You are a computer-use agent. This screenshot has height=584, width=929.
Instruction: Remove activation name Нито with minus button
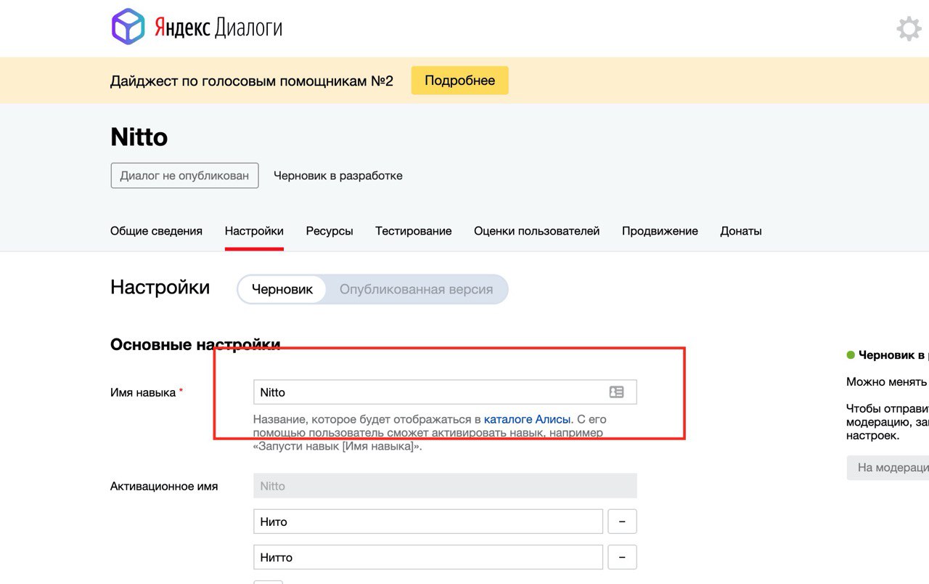[622, 522]
